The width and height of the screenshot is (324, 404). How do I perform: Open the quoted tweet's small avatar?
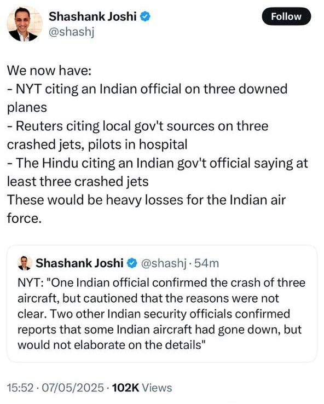point(25,263)
